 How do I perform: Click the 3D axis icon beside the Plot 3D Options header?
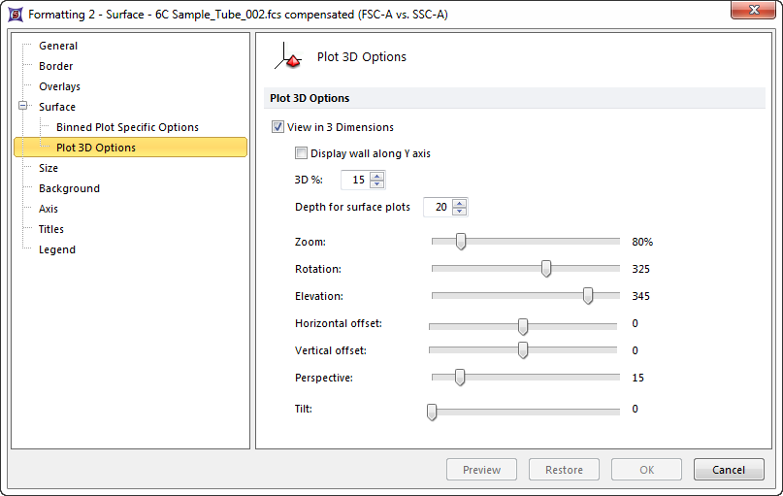(289, 57)
